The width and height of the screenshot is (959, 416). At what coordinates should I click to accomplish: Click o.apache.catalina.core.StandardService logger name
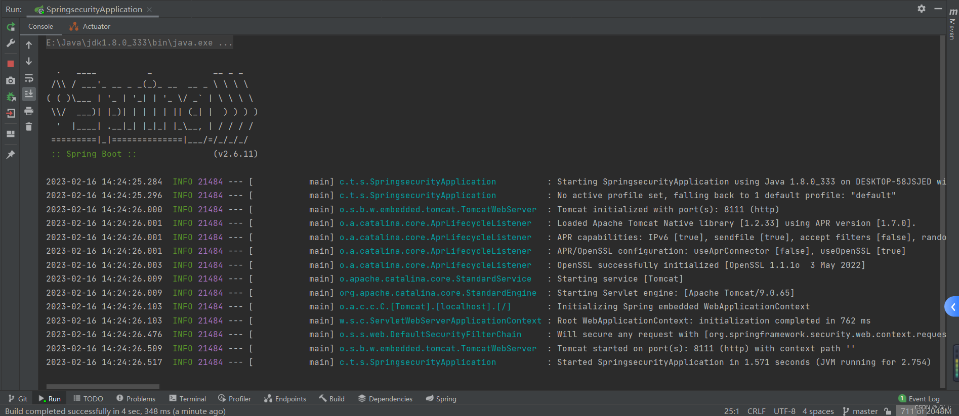(x=435, y=279)
